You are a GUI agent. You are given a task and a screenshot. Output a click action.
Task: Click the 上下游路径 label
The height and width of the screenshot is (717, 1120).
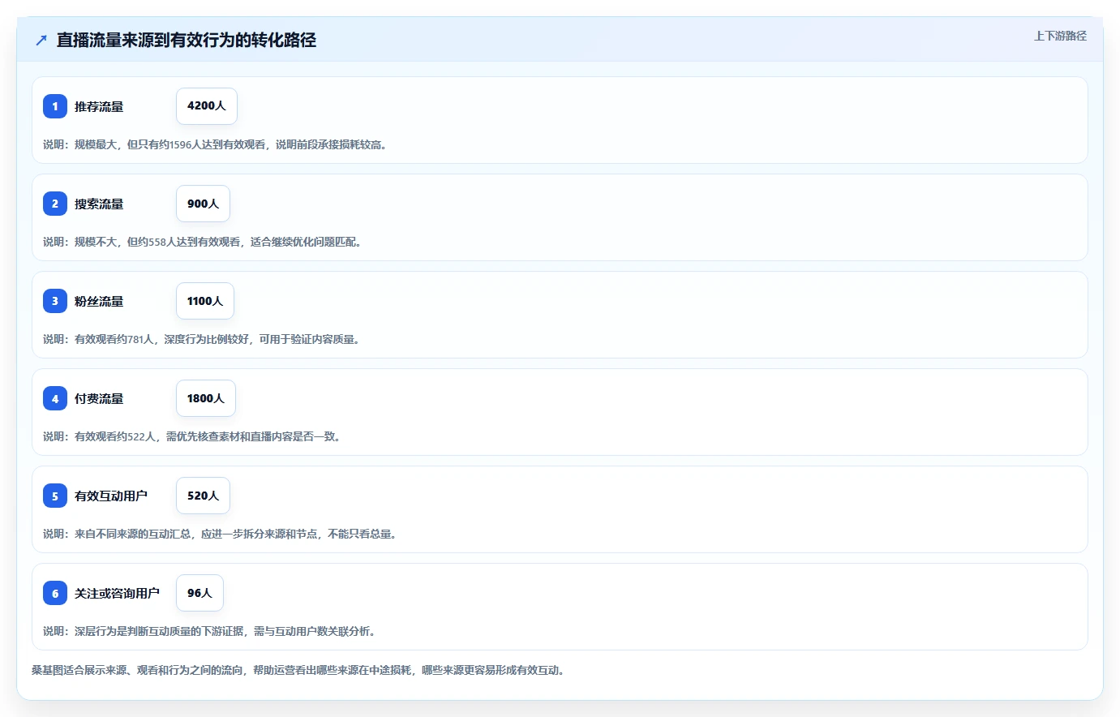pyautogui.click(x=1060, y=36)
